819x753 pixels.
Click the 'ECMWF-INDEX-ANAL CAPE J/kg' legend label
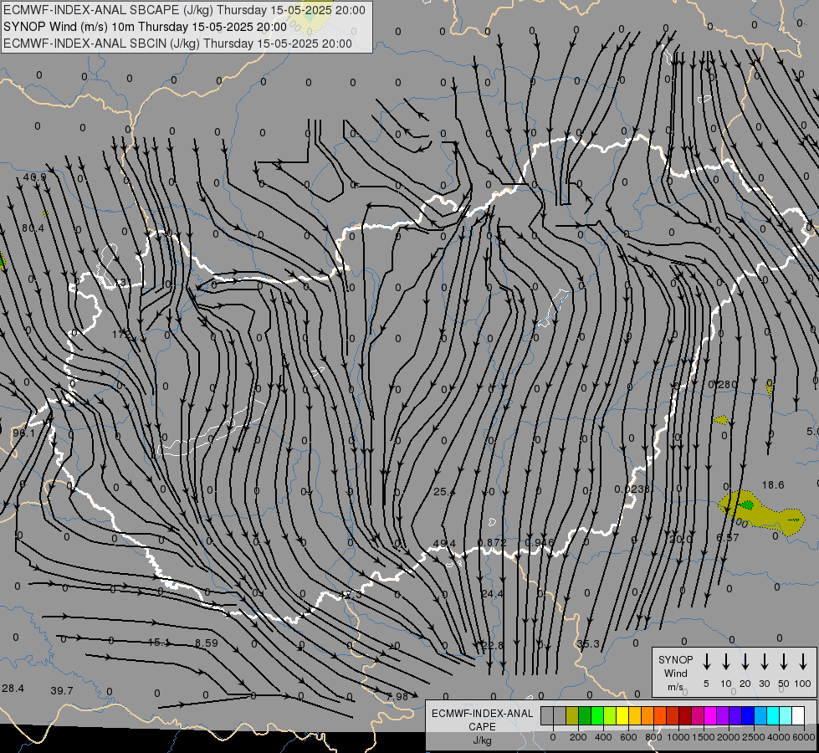click(x=482, y=726)
